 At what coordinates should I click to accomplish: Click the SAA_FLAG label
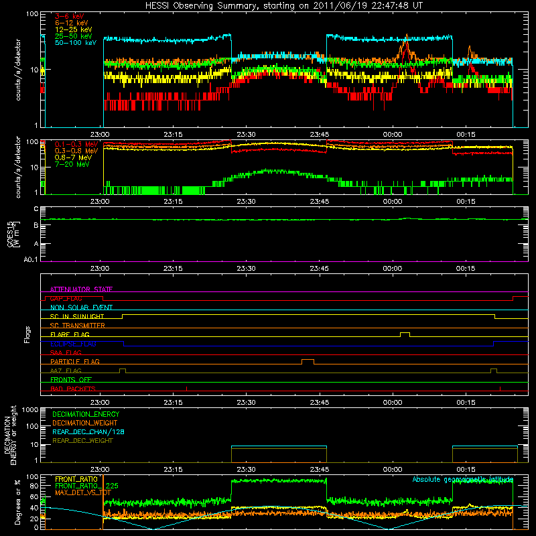(x=66, y=352)
